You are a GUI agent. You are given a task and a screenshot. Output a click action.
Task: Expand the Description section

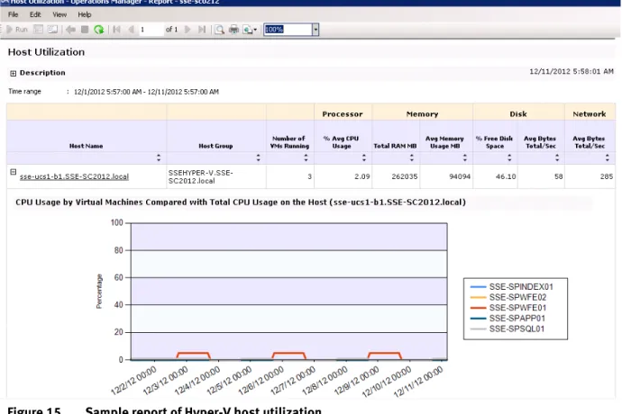tap(14, 73)
